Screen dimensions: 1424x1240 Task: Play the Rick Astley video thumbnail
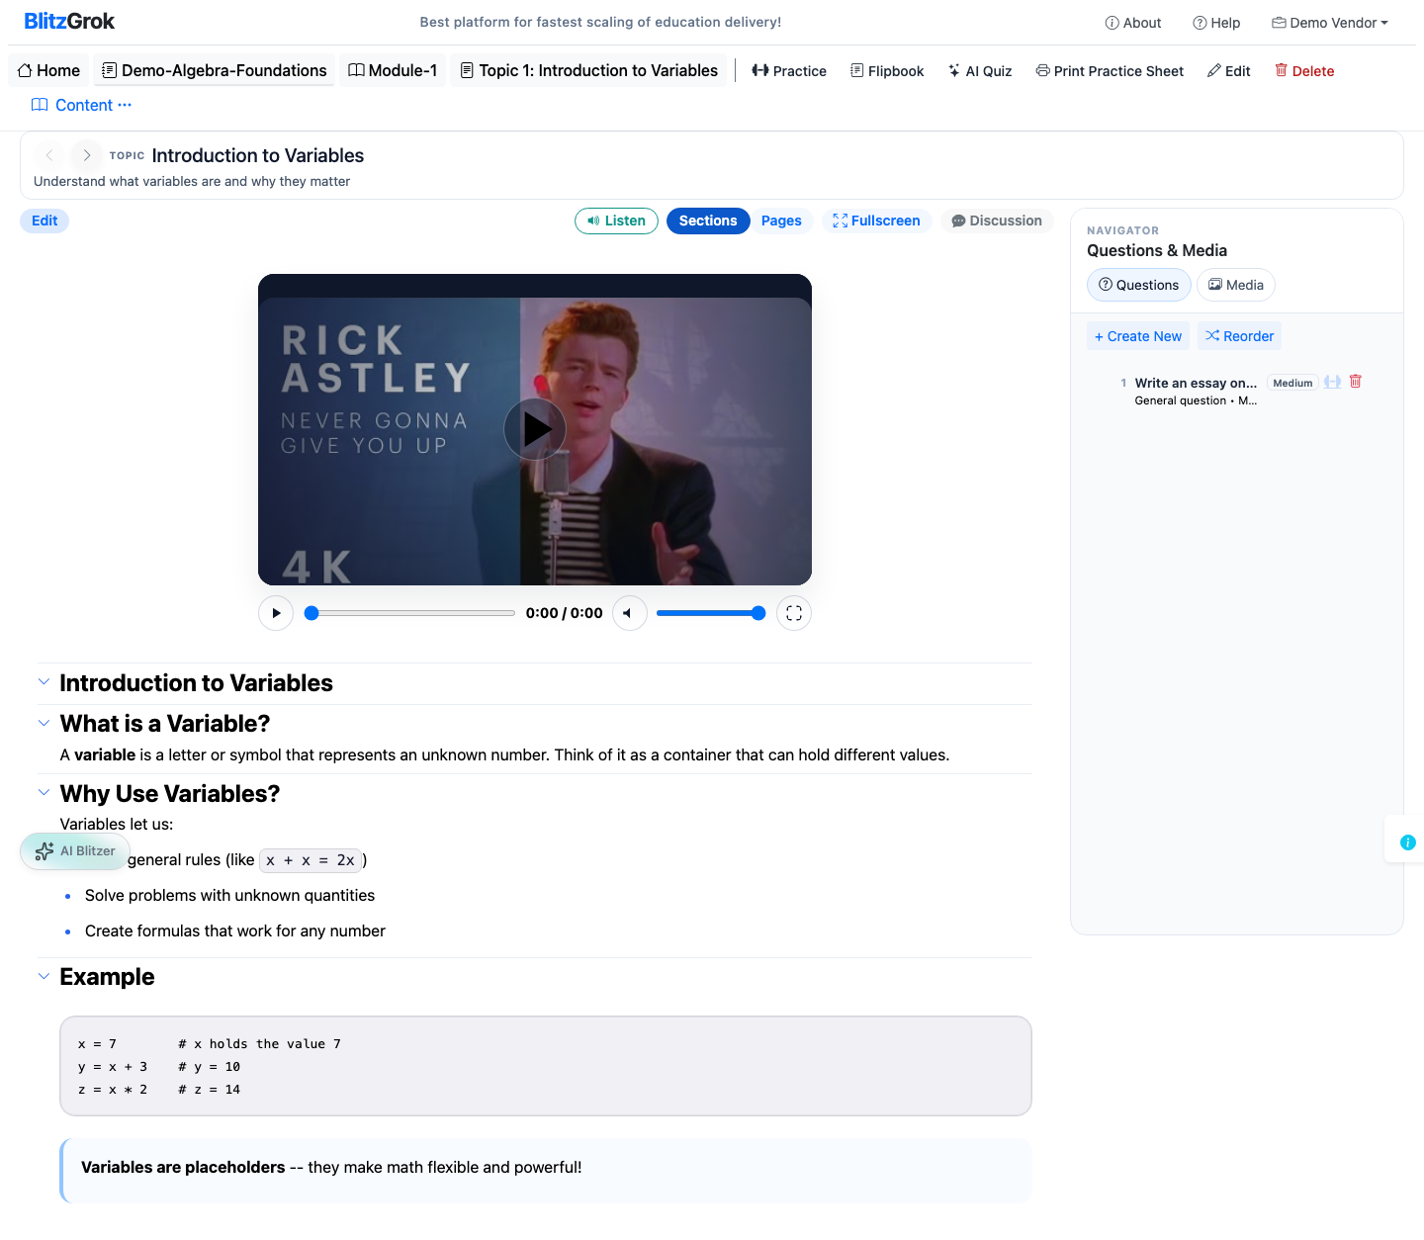pos(535,429)
